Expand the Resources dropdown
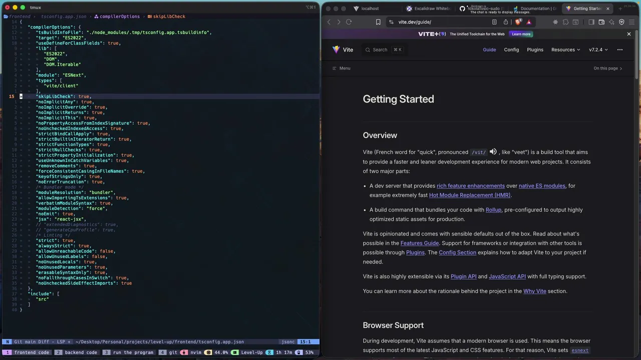This screenshot has height=360, width=641. pos(565,49)
